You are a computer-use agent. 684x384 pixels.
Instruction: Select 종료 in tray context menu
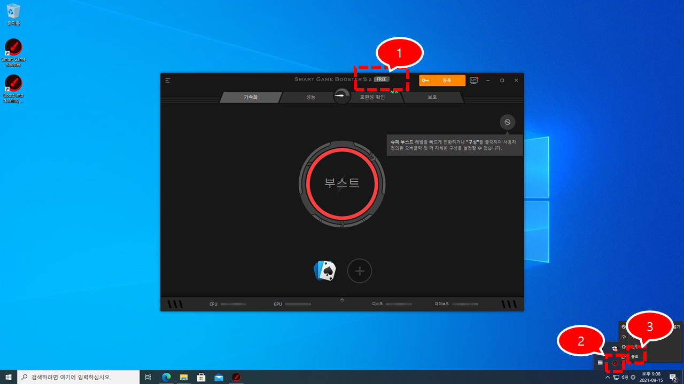pos(634,356)
